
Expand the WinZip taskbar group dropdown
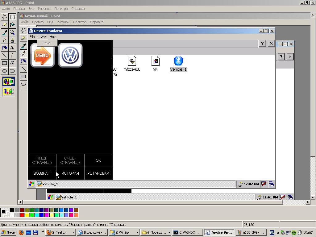click(x=137, y=233)
